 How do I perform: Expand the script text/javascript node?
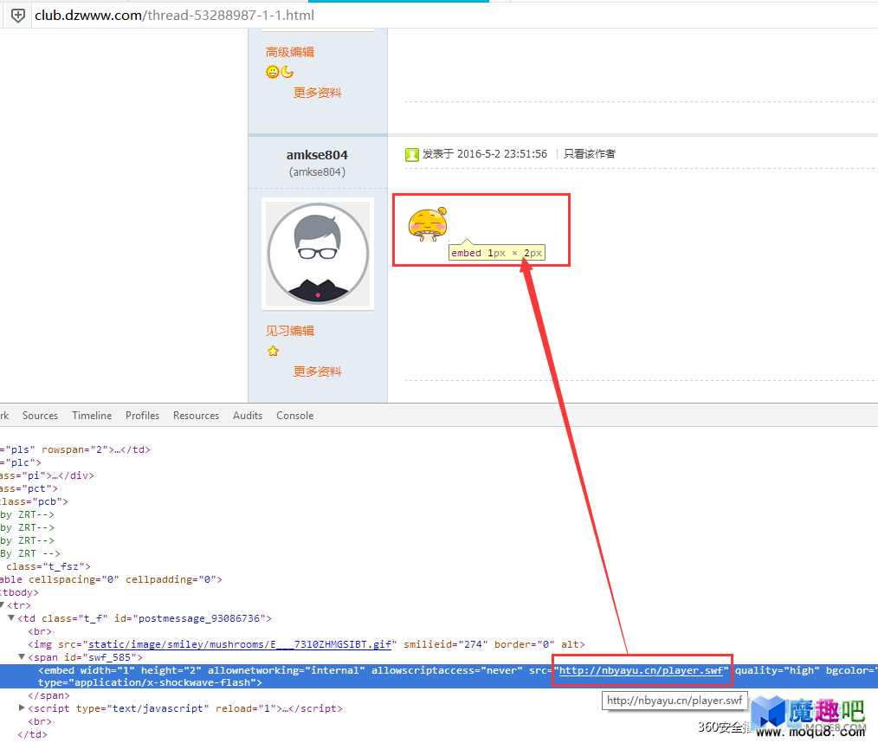pos(22,707)
